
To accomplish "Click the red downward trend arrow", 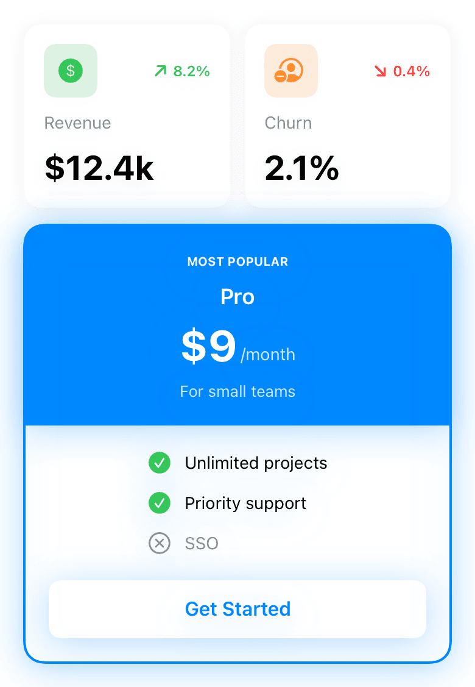I will (x=381, y=71).
